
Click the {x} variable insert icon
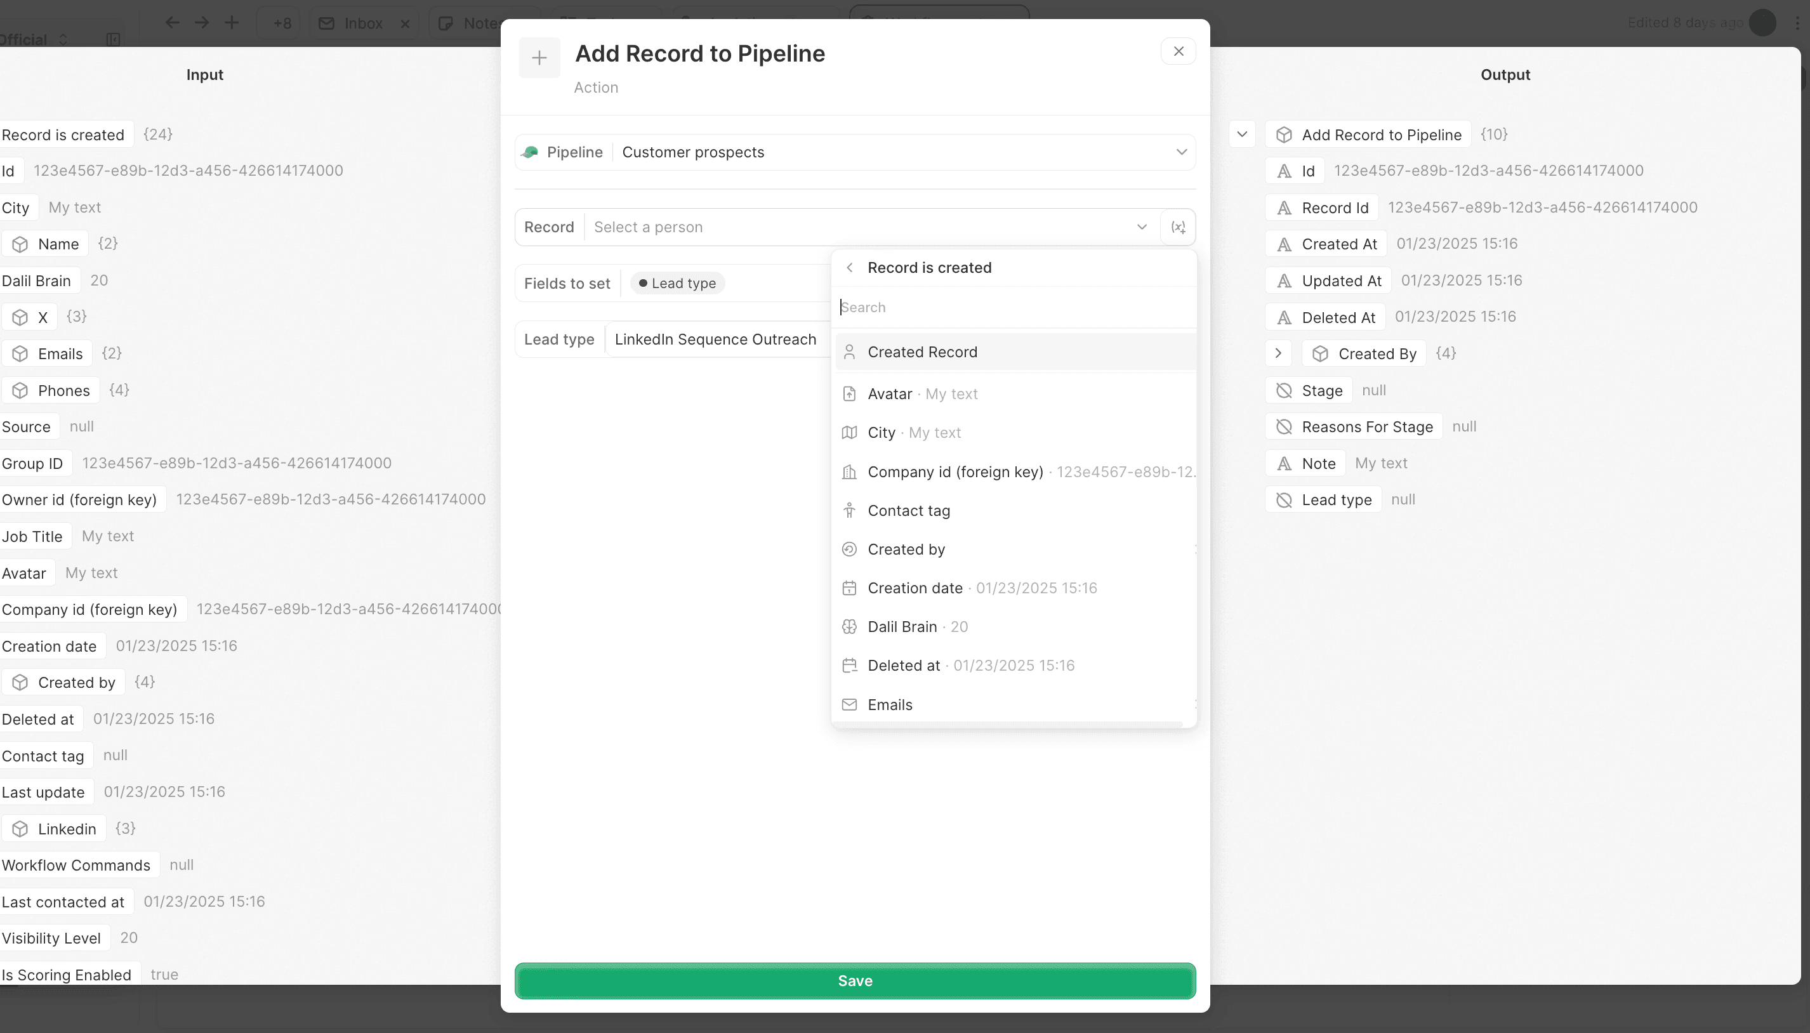[x=1178, y=227]
